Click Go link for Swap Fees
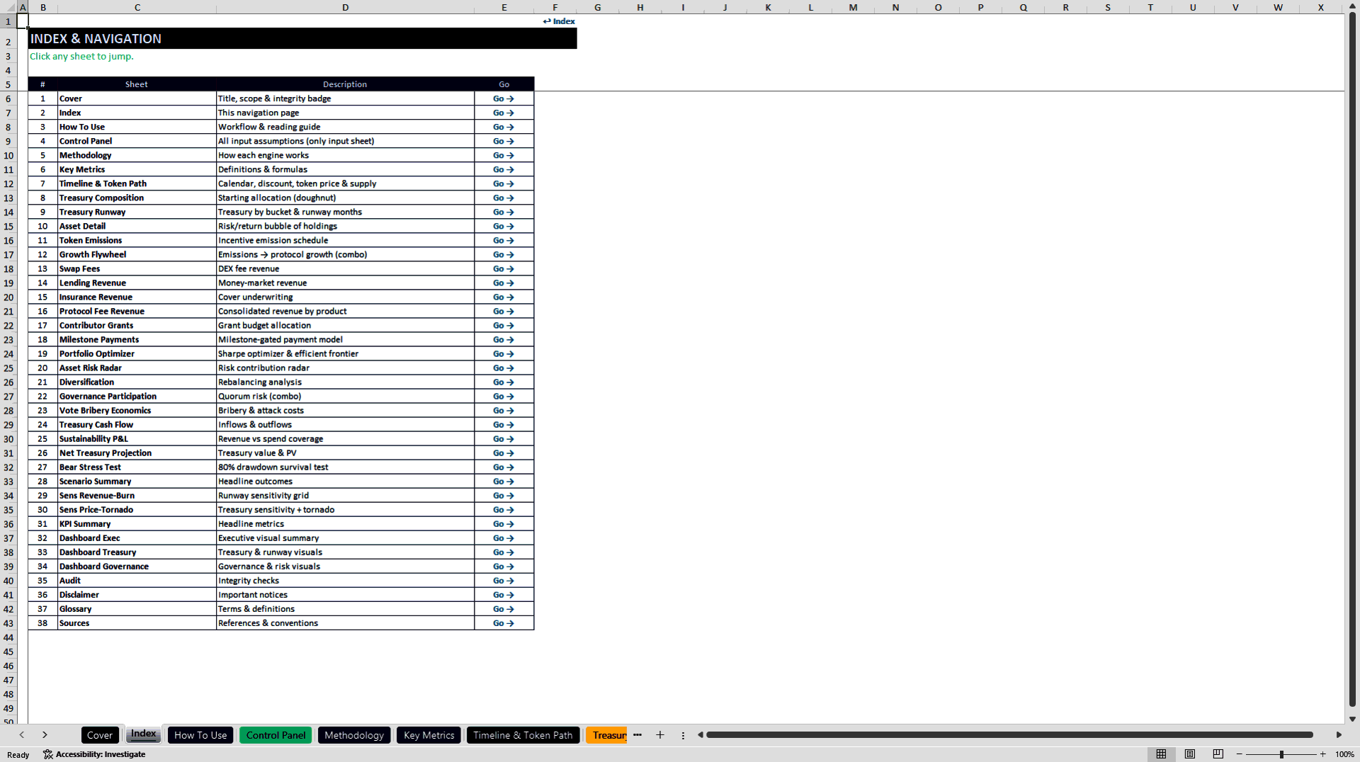The image size is (1360, 762). pos(504,268)
